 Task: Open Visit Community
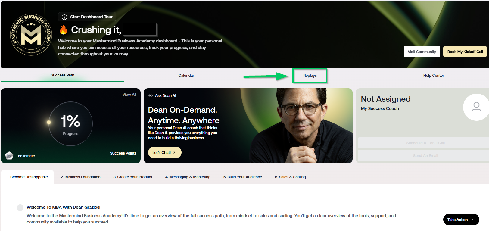(x=422, y=52)
